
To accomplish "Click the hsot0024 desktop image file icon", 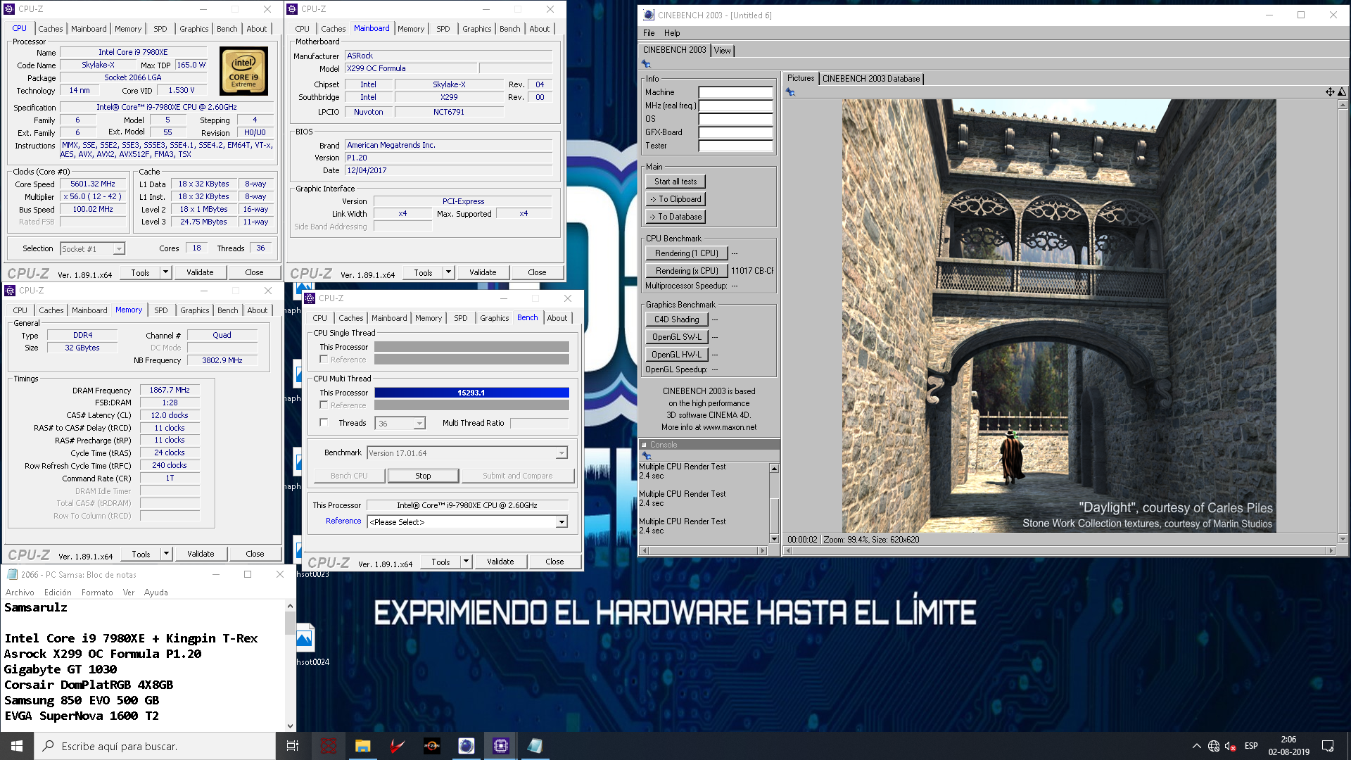I will 305,638.
